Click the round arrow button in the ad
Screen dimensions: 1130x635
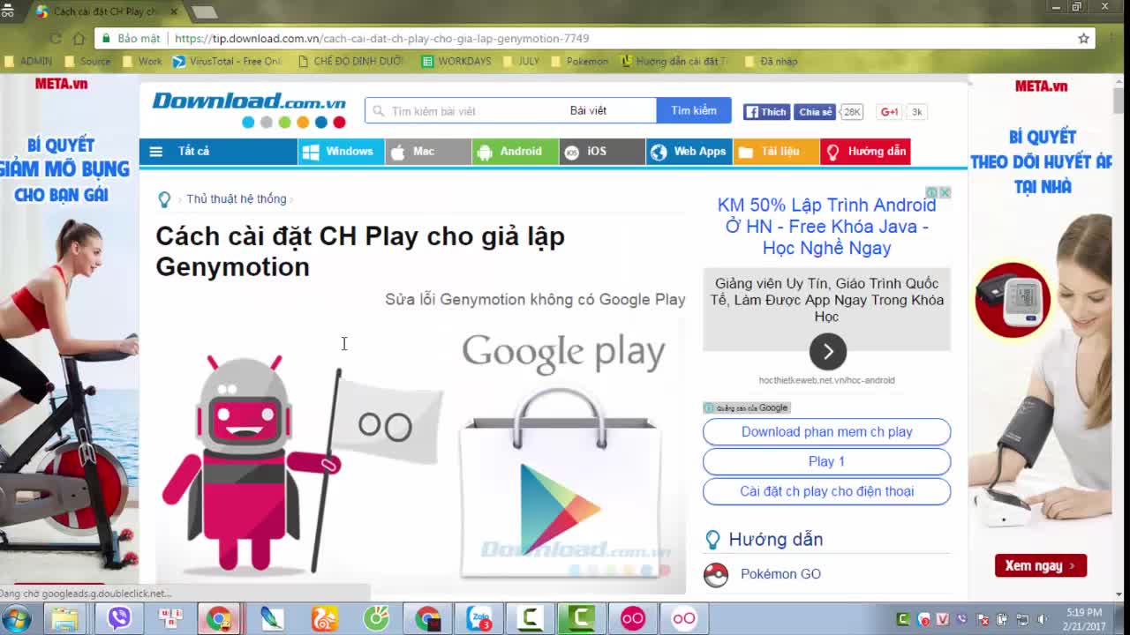pos(828,352)
